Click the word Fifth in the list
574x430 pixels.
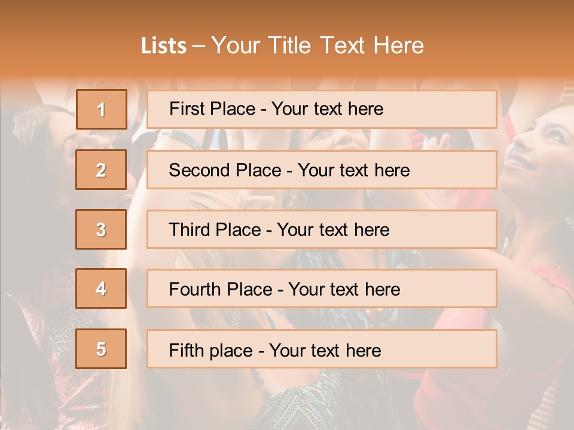coord(187,350)
